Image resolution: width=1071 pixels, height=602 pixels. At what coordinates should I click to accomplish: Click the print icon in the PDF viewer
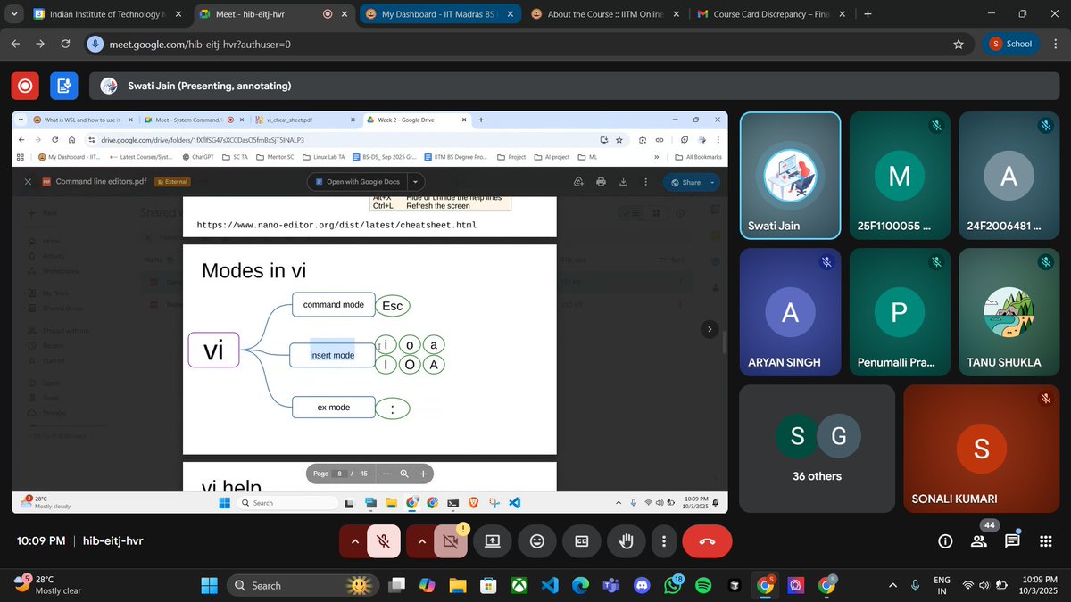[x=601, y=181]
